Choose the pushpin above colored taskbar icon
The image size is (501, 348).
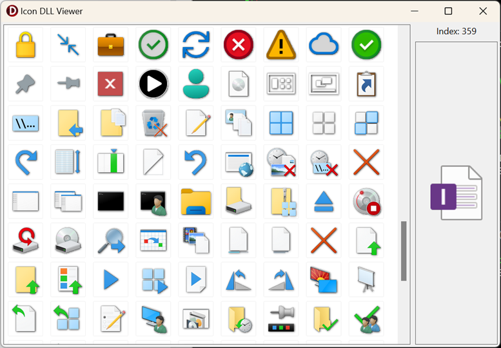tap(281, 319)
